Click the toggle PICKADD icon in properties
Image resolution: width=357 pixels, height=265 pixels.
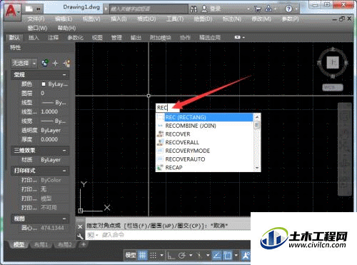click(x=45, y=63)
